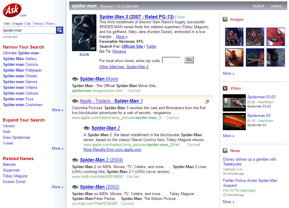
Task: Open the Options menu in header
Action: pos(276,6)
